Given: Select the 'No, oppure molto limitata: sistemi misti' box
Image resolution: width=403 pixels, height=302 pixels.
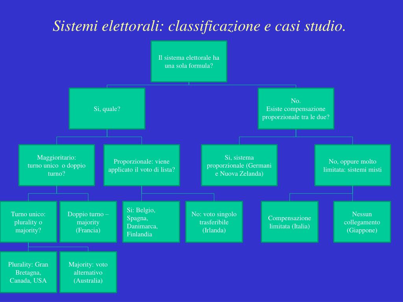Looking at the screenshot, I should click(x=353, y=165).
